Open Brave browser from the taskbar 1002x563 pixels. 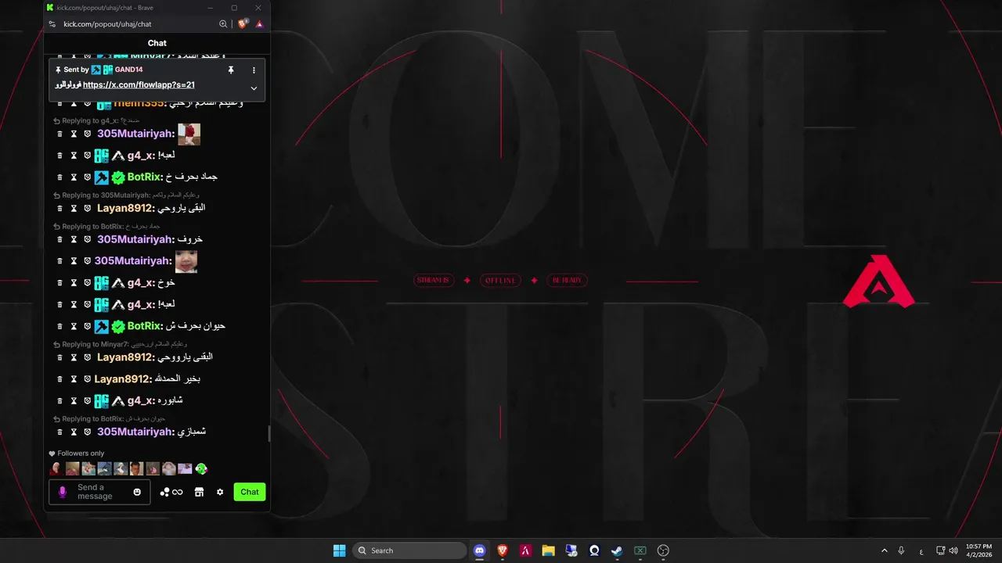click(x=503, y=550)
